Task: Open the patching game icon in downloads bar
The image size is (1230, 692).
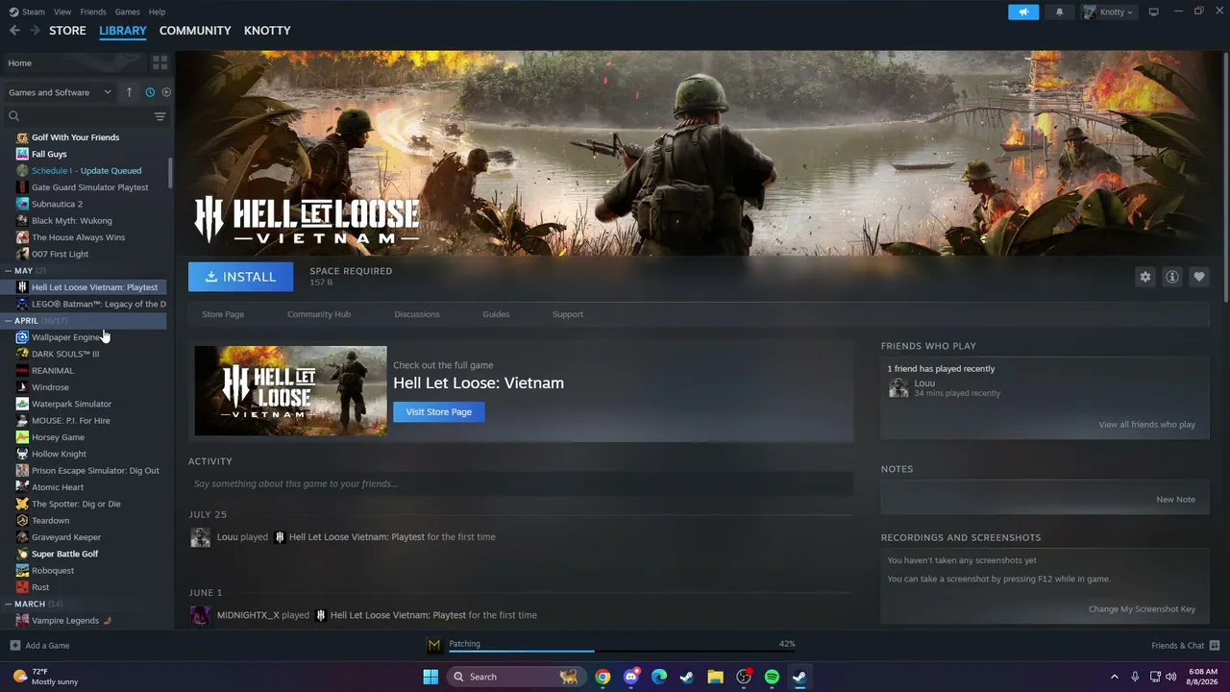Action: (434, 645)
